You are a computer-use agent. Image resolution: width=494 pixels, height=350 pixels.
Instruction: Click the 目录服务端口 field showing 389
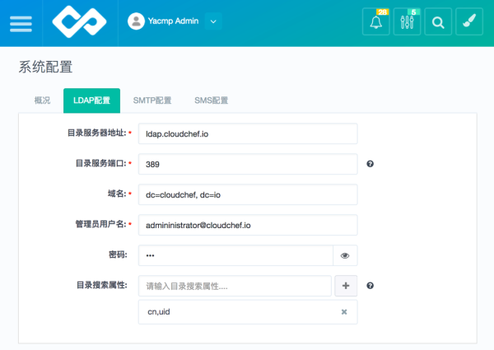point(248,164)
